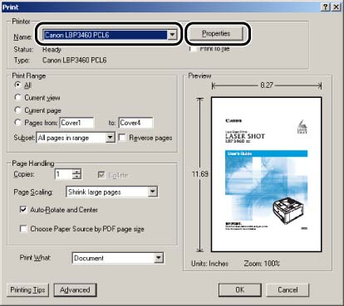344x306 pixels.
Task: Close the Print dialog with X
Action: pyautogui.click(x=336, y=7)
